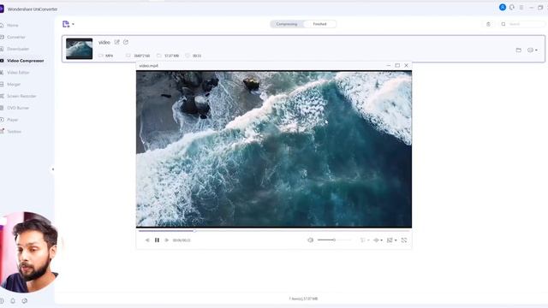
Task: Open the Player section
Action: pos(12,120)
